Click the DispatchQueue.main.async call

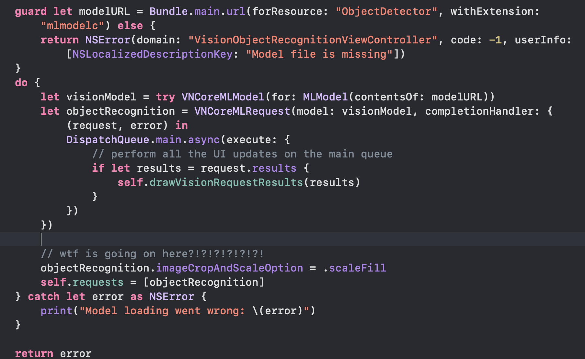143,139
